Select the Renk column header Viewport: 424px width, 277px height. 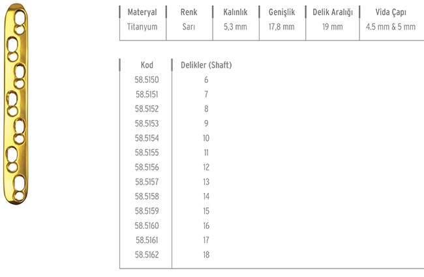[189, 12]
